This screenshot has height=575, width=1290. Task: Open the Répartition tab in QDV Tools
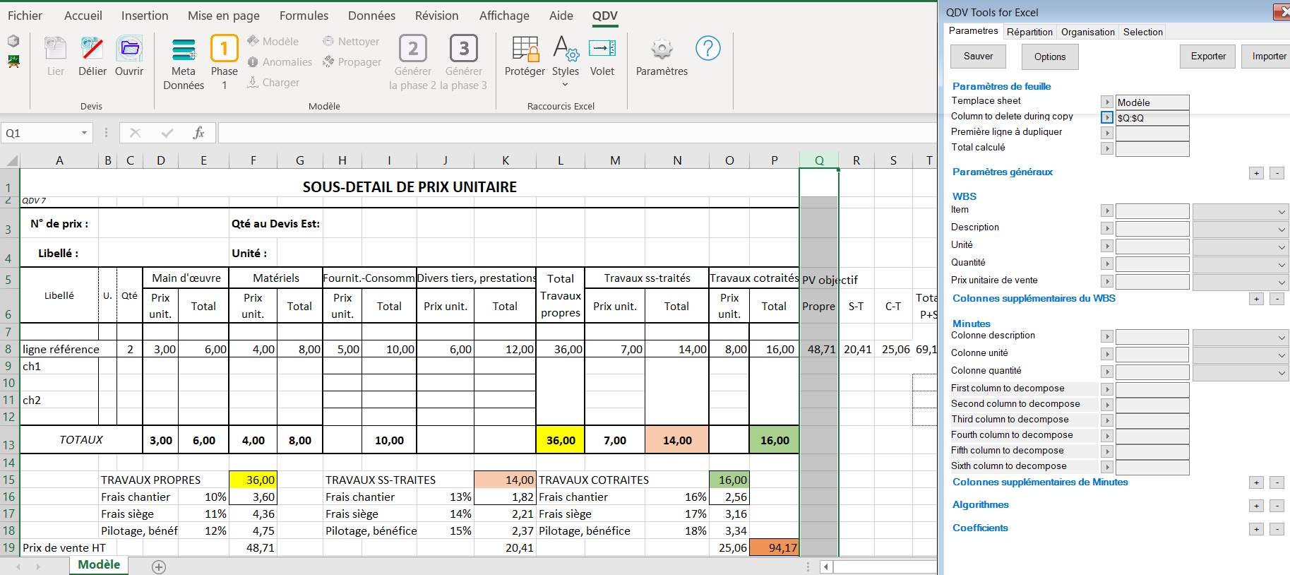point(1029,32)
